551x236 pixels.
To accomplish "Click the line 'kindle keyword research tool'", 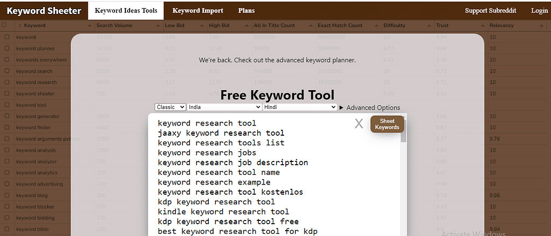I will (x=223, y=211).
